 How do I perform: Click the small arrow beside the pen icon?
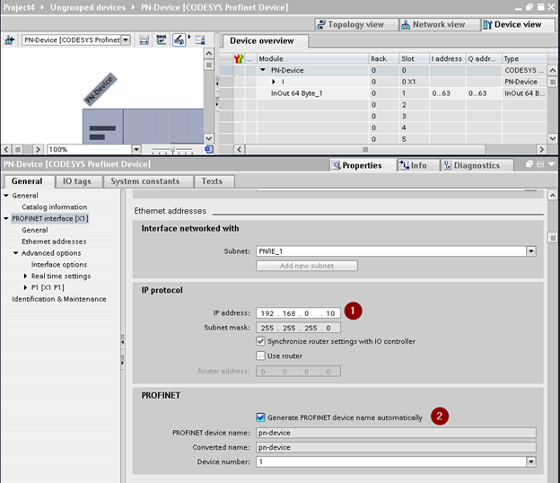click(x=189, y=37)
